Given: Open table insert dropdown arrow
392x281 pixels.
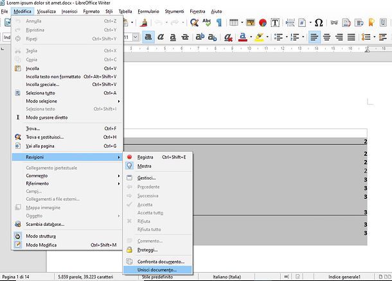Looking at the screenshot, I should [242, 22].
